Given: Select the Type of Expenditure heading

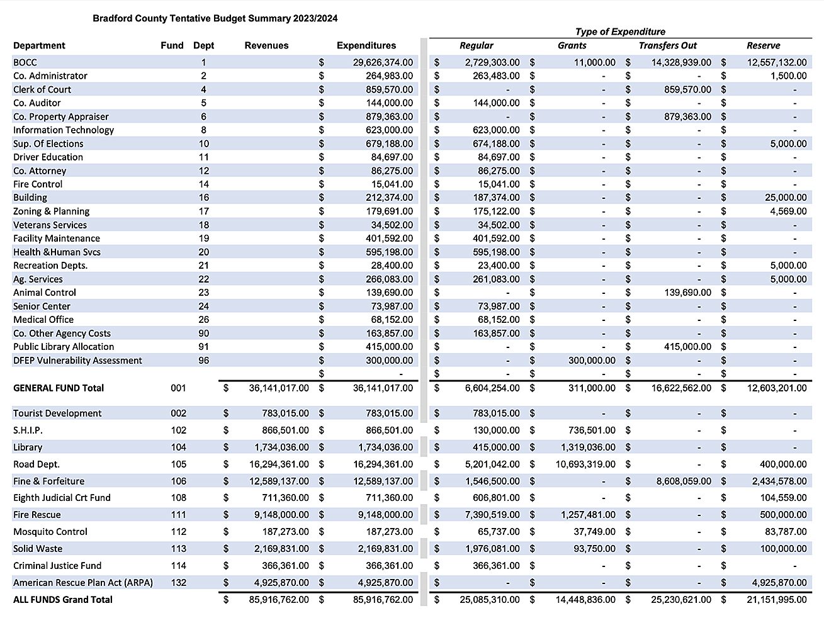Looking at the screenshot, I should [620, 31].
